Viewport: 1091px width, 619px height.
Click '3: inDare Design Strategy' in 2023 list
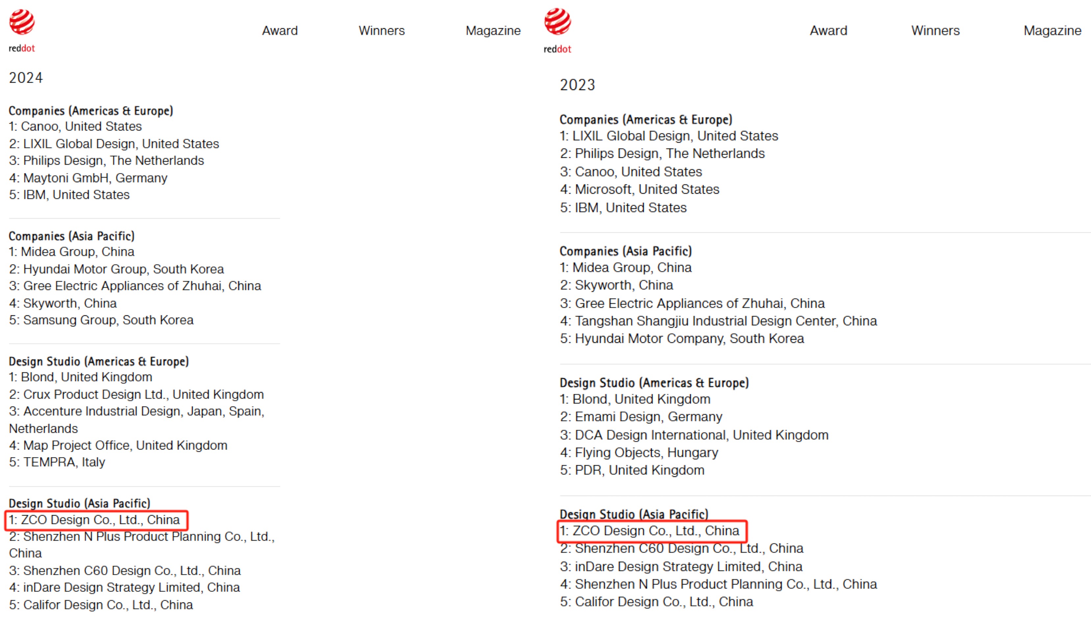(681, 567)
